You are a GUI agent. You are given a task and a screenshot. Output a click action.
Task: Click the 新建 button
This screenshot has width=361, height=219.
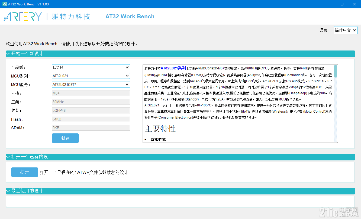tap(65, 138)
